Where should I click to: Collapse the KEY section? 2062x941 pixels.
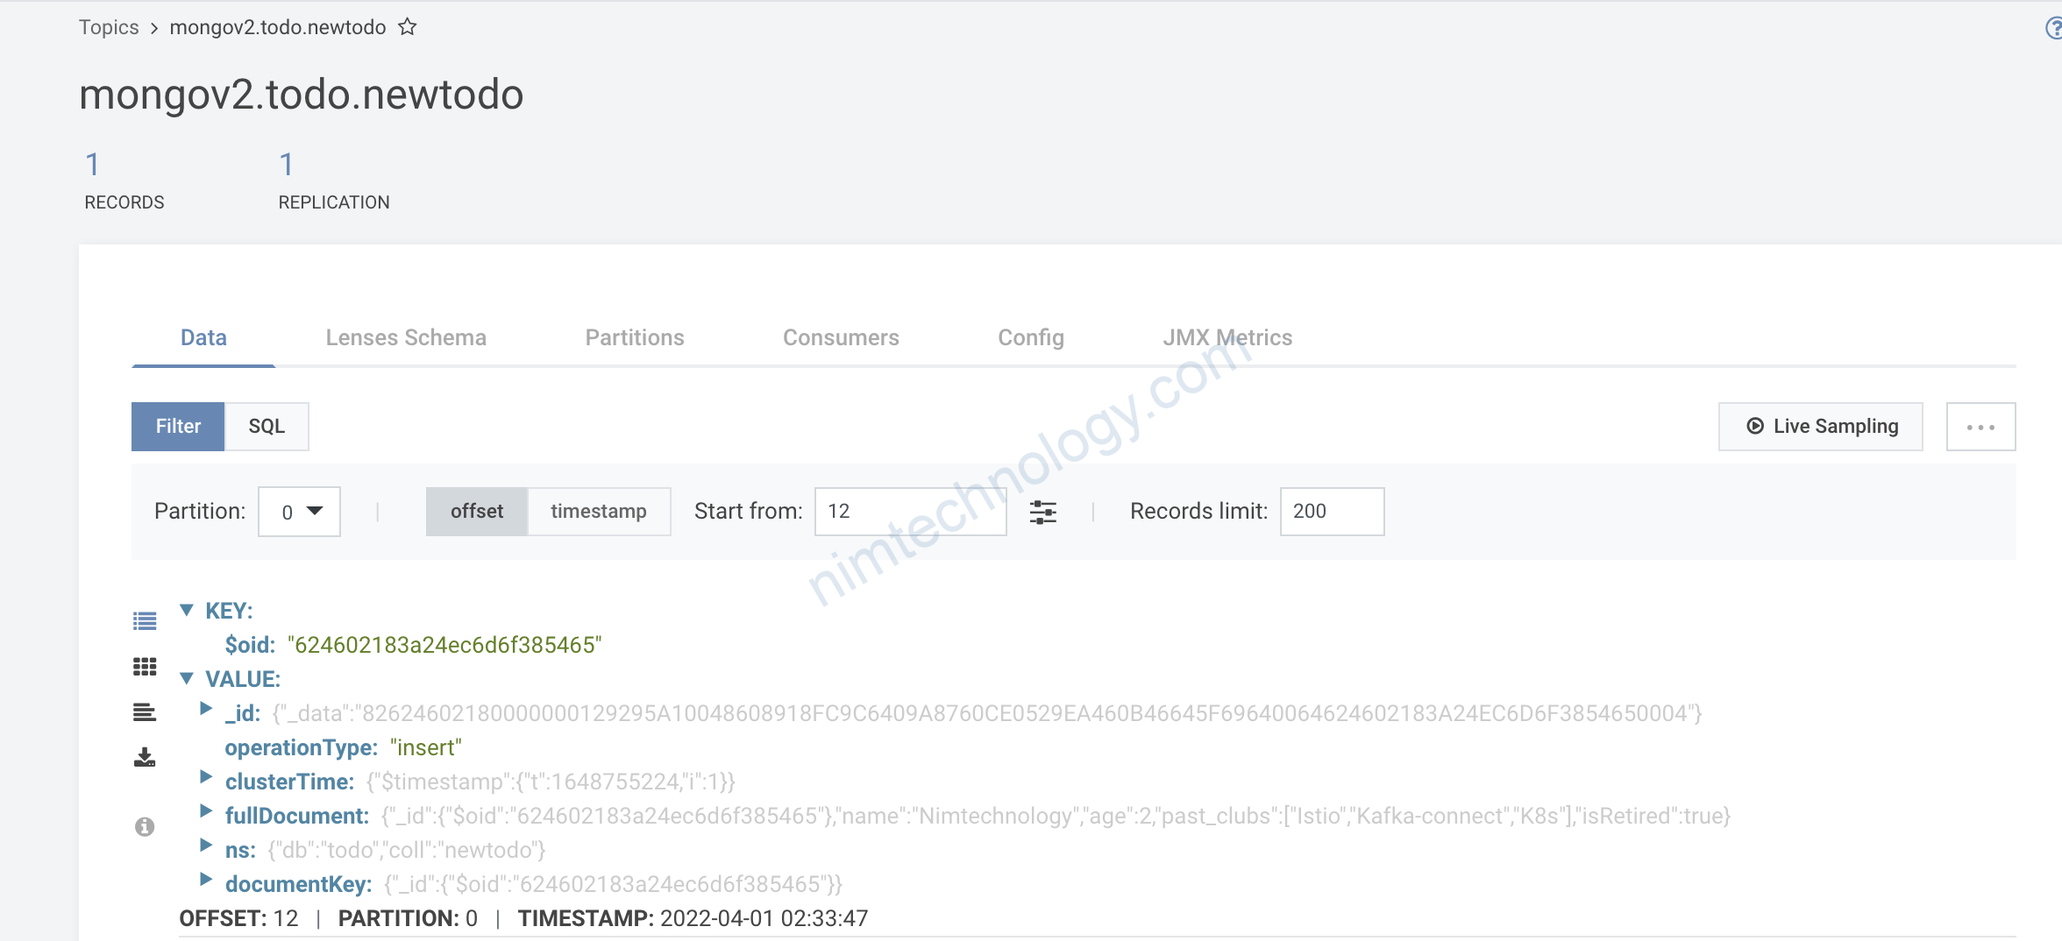click(187, 610)
